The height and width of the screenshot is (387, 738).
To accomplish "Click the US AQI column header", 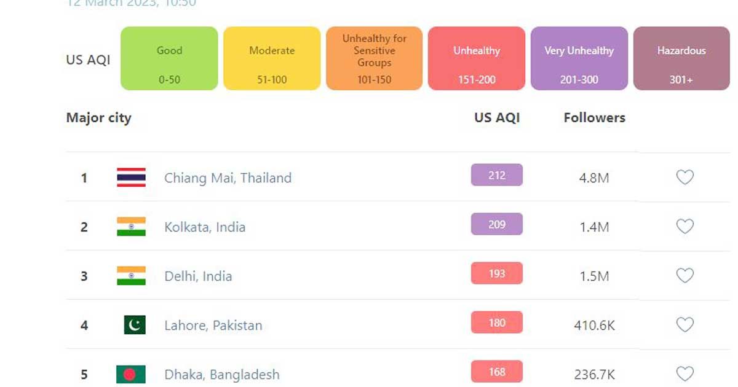I will (x=497, y=118).
